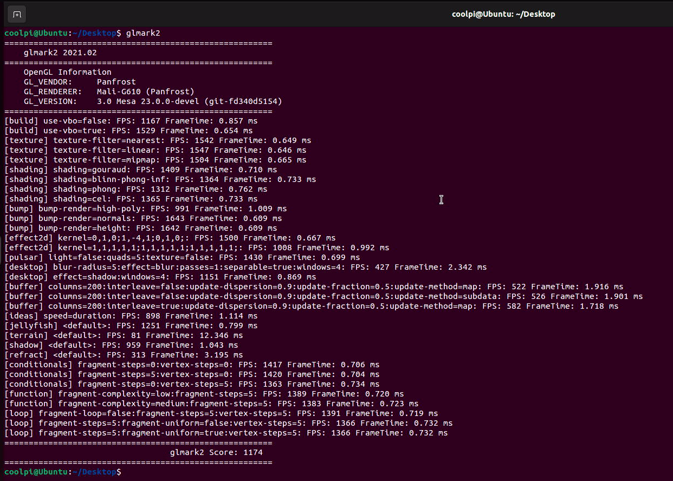Select the '[shadow] <default>' result line
Viewport: 673px width, 481px height.
121,345
